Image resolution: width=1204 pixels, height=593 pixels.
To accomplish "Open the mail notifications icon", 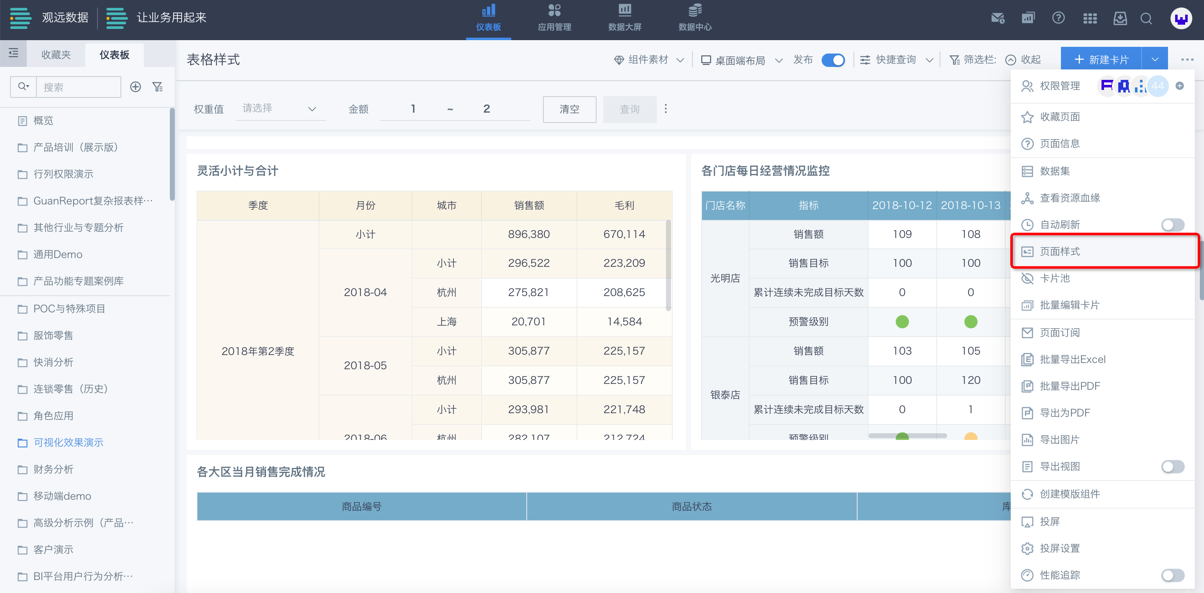I will point(997,18).
